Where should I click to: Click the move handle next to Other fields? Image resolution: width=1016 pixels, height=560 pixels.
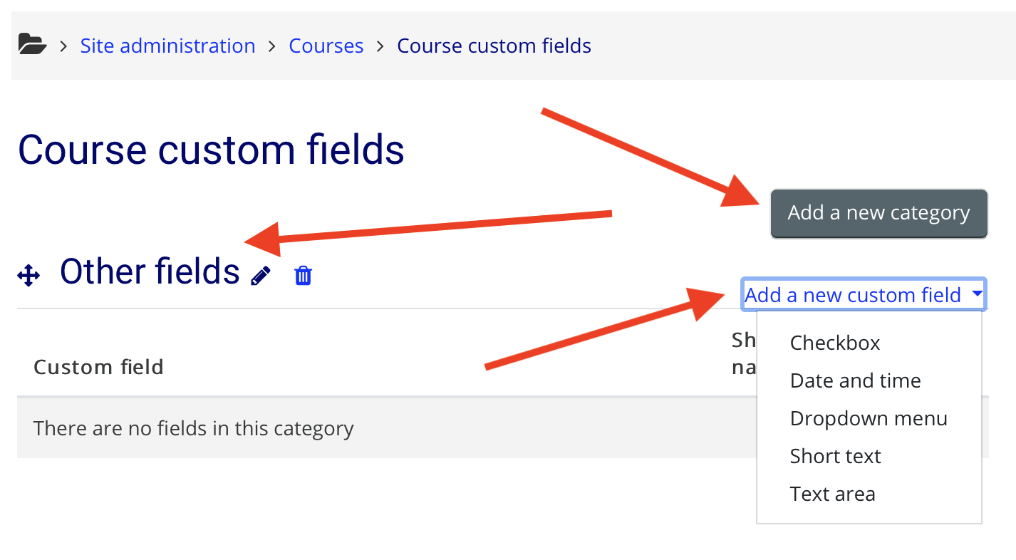(x=28, y=274)
